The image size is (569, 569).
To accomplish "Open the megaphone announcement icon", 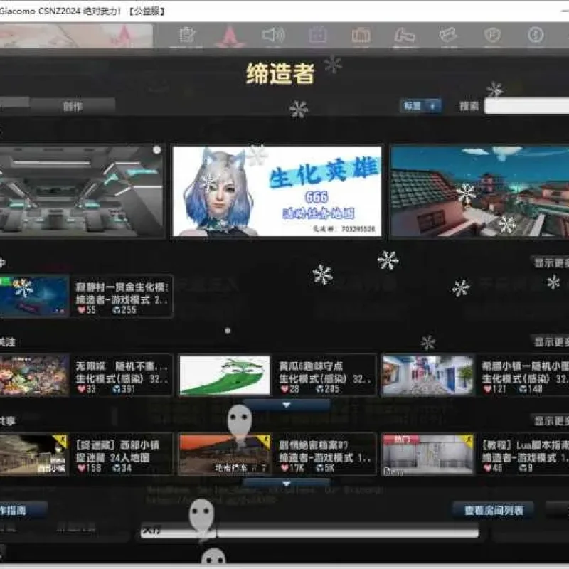I will pos(274,35).
